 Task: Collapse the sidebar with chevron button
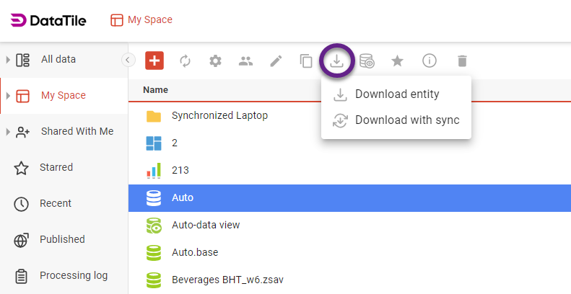(x=128, y=60)
